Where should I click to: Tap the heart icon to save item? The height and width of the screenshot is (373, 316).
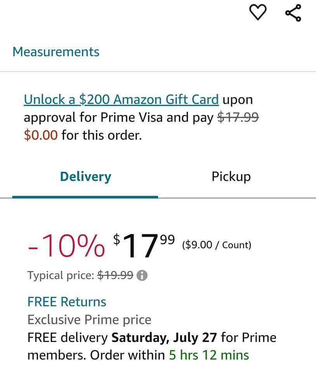(258, 12)
